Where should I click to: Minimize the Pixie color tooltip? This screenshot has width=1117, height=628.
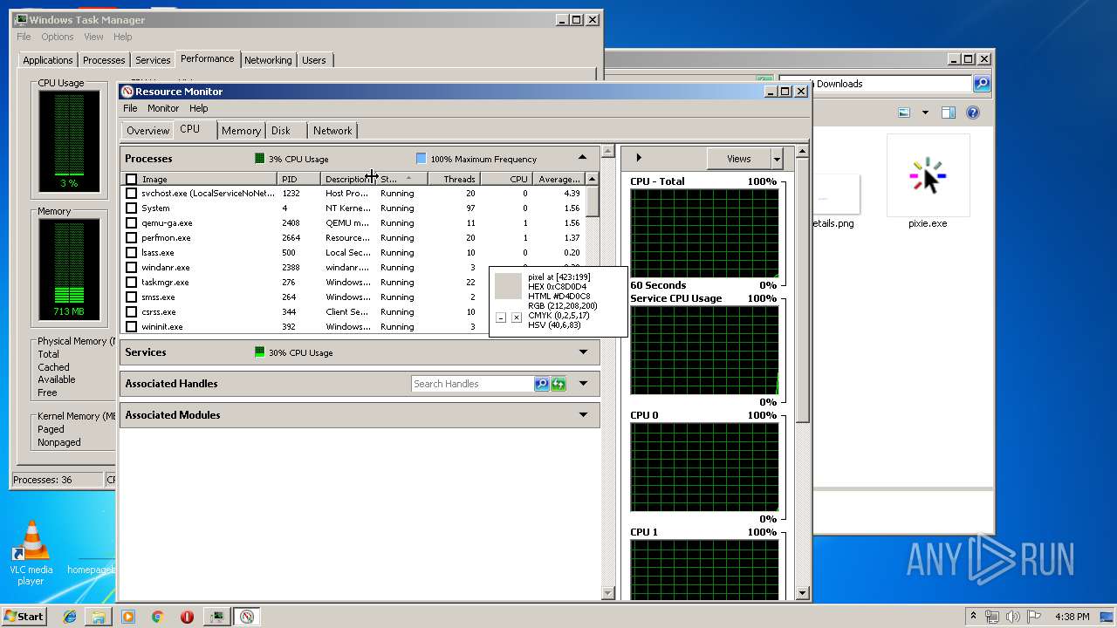(501, 317)
